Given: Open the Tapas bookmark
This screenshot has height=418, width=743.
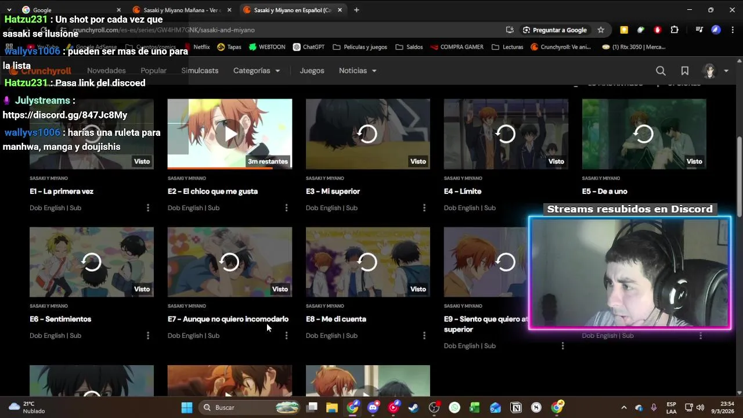Looking at the screenshot, I should coord(229,47).
